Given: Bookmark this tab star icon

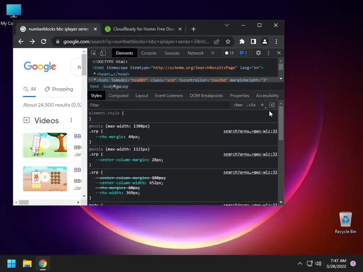Looking at the screenshot, I should (x=228, y=42).
